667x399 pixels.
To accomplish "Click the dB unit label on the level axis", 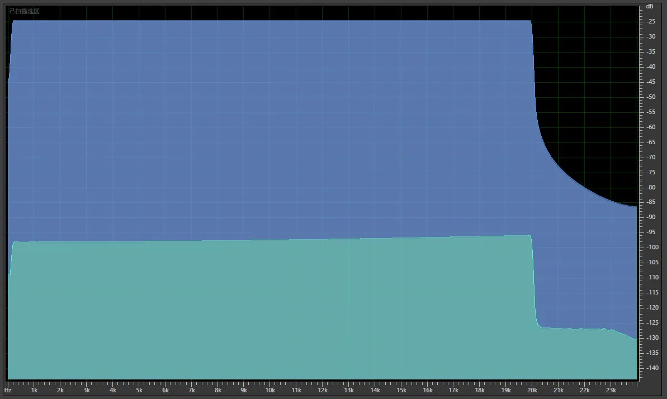I will pos(650,6).
